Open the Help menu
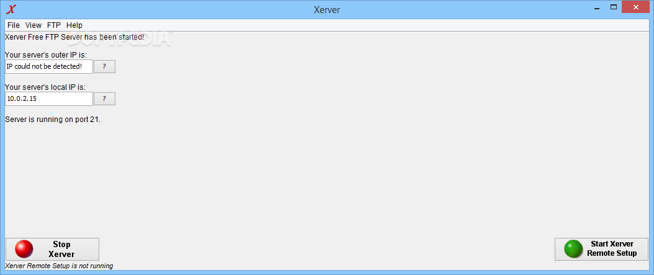654x275 pixels. pyautogui.click(x=74, y=25)
